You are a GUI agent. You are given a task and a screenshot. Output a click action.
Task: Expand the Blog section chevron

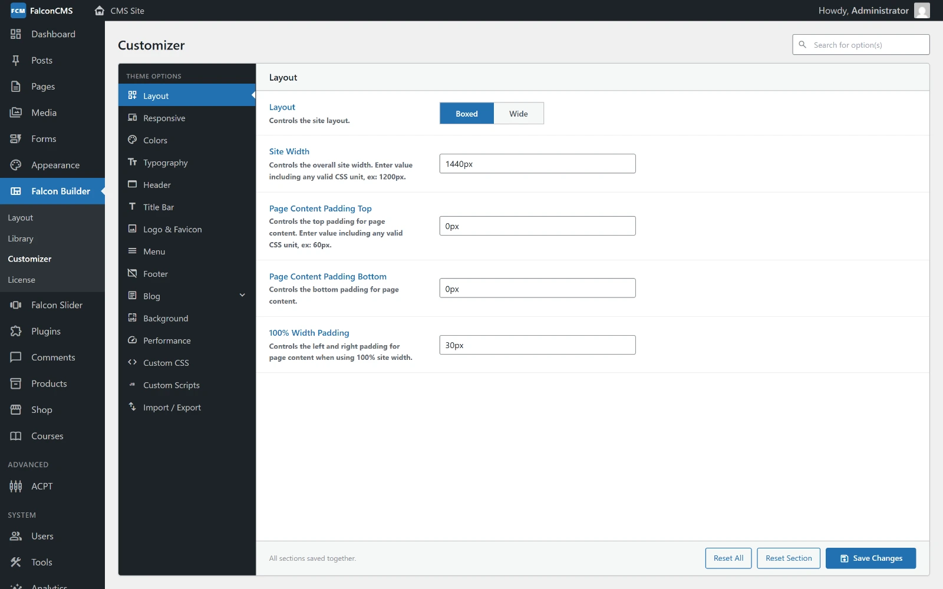tap(242, 295)
